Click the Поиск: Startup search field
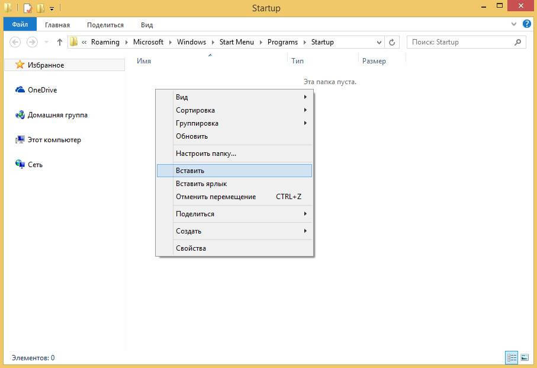Viewport: 537px width, 368px height. tap(459, 42)
